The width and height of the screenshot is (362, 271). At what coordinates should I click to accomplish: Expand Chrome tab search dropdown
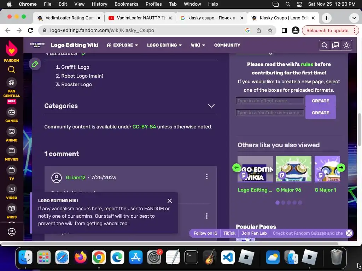tap(354, 18)
